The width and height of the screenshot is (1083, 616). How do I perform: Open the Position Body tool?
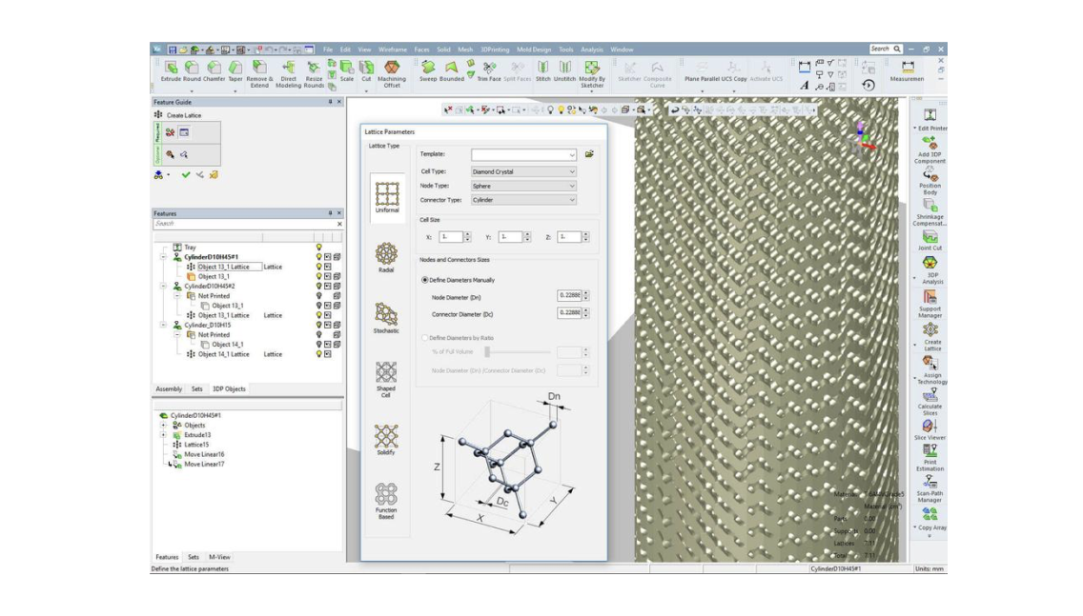(930, 182)
